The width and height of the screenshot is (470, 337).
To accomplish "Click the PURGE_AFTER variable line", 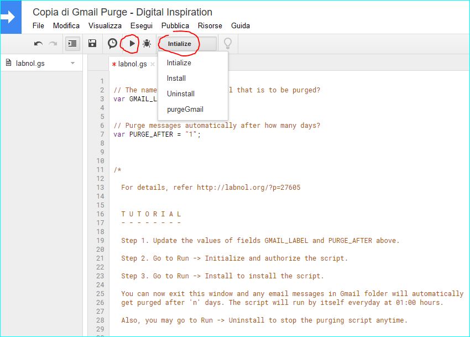I will click(x=157, y=134).
